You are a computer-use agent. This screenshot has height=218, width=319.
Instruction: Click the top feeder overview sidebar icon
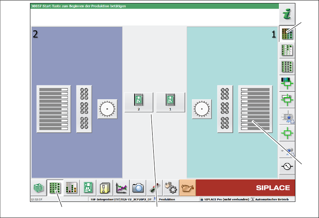pos(287,34)
